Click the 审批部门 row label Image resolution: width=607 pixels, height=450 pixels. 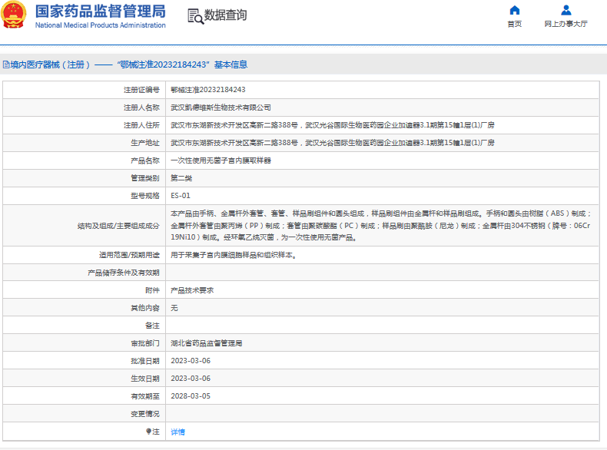[x=144, y=343]
